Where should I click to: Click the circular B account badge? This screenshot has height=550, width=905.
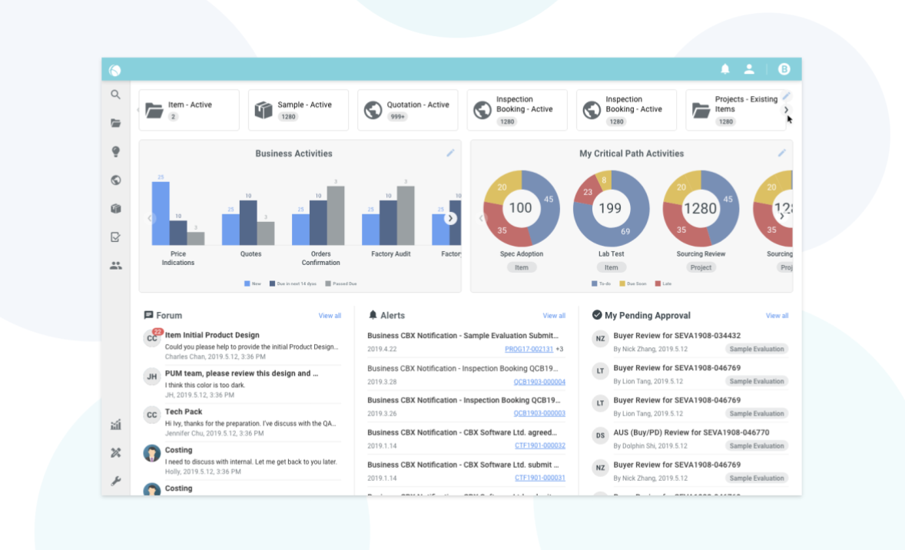(x=784, y=69)
